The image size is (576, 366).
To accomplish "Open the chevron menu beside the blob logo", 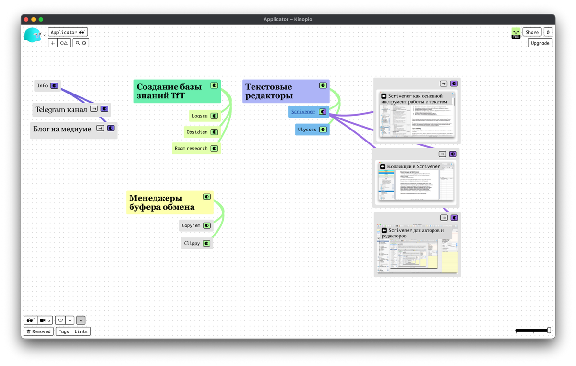I will pos(44,35).
